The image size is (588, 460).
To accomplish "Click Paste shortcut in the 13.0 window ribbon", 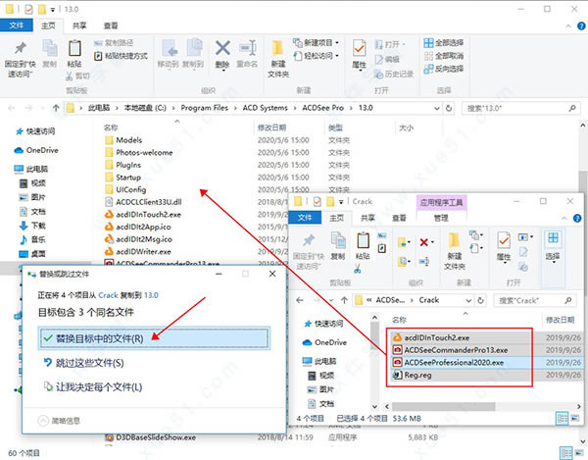I will 121,56.
